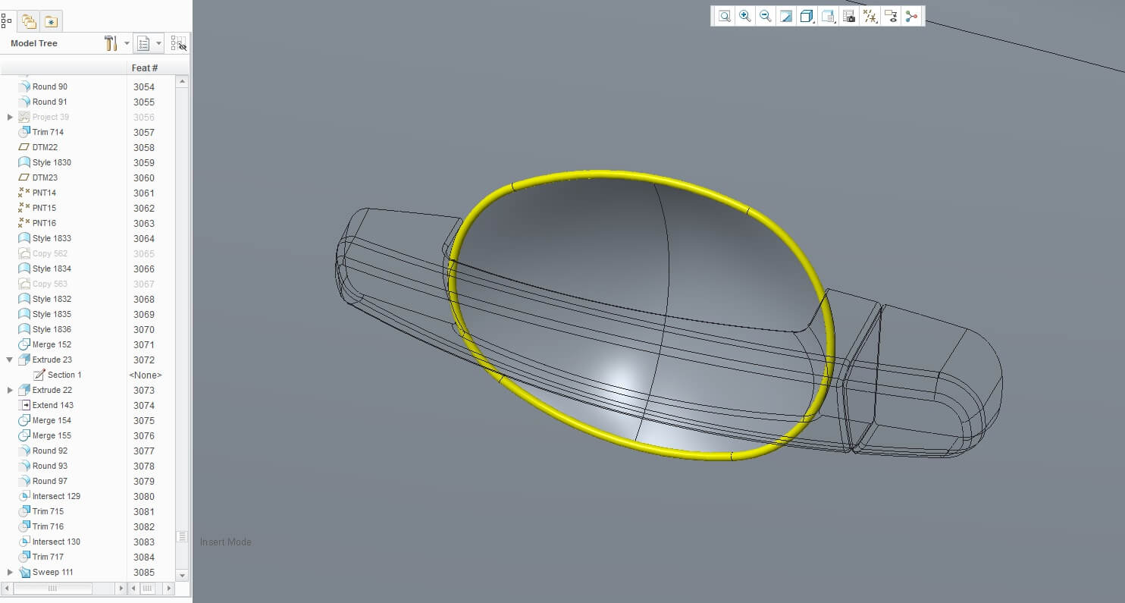Click name column horizontal scrollbar thumb
This screenshot has height=603, width=1125.
click(x=52, y=589)
